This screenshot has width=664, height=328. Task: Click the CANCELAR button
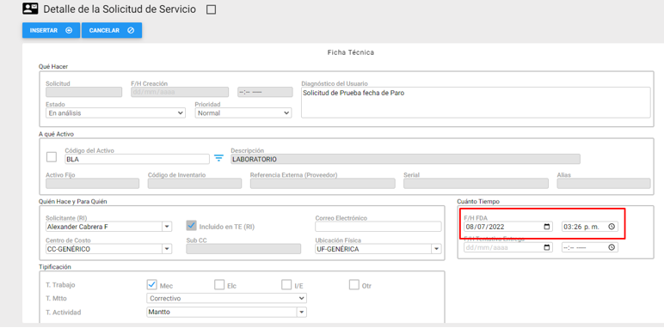point(112,30)
